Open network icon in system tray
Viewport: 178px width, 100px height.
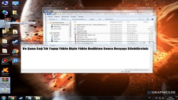[160, 98]
